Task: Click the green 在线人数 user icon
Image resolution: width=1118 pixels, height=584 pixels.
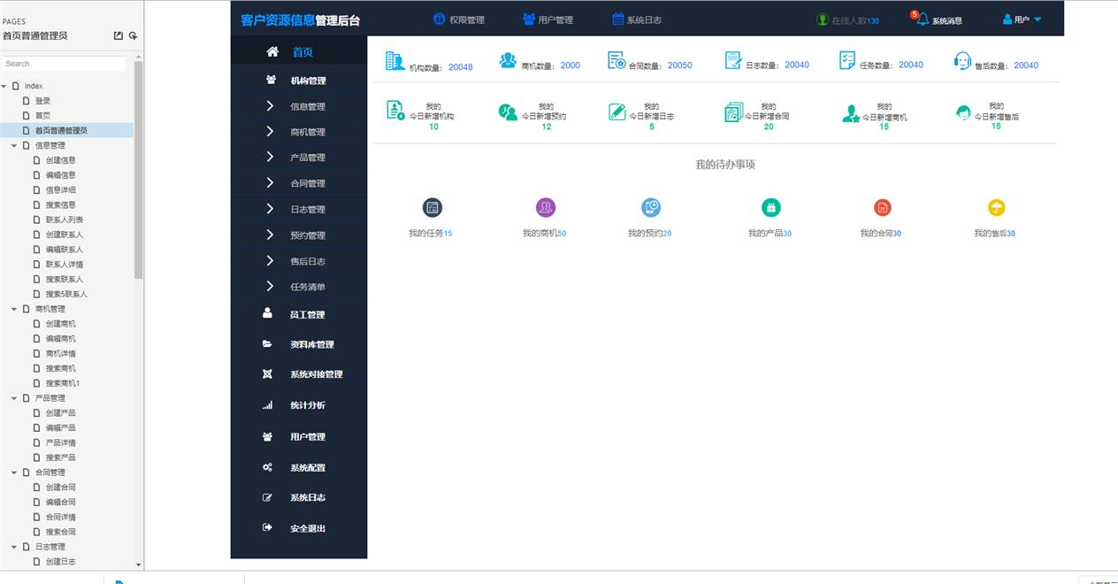Action: coord(823,19)
